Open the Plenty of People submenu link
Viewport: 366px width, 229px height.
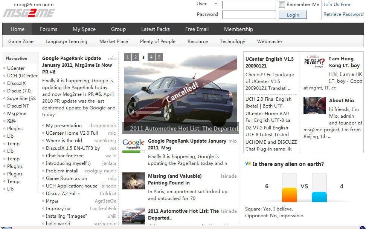[x=157, y=41]
